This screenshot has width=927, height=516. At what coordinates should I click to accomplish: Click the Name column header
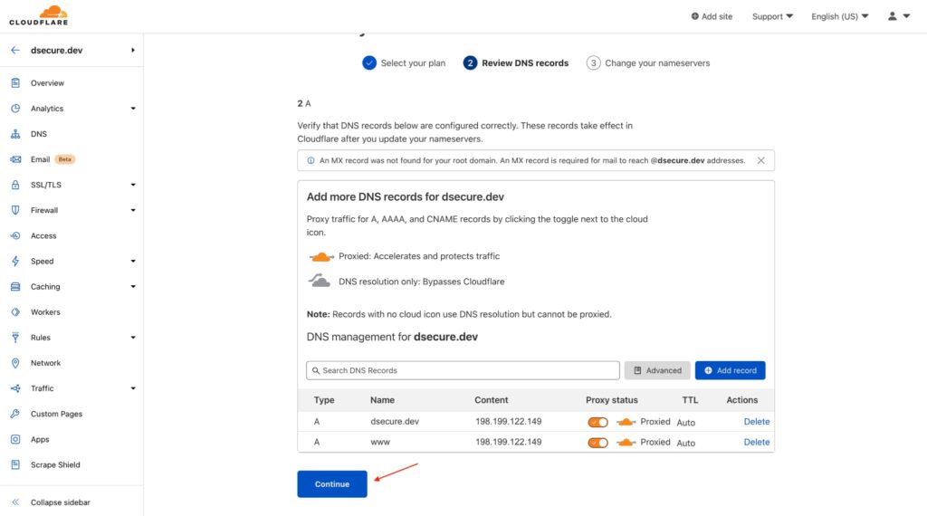coord(383,400)
